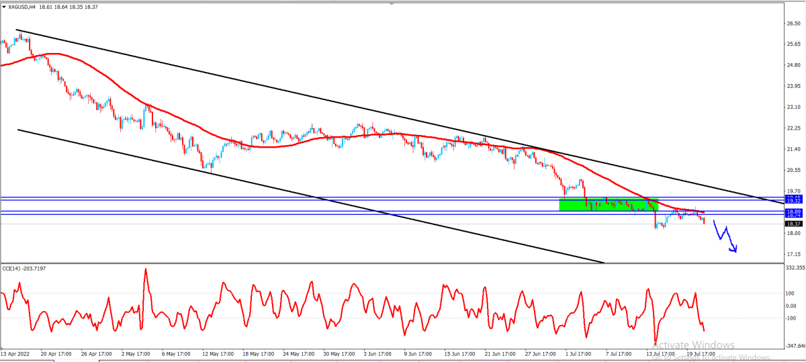Click the 13 Apr 2022 date label
Image resolution: width=806 pixels, height=362 pixels.
15,353
